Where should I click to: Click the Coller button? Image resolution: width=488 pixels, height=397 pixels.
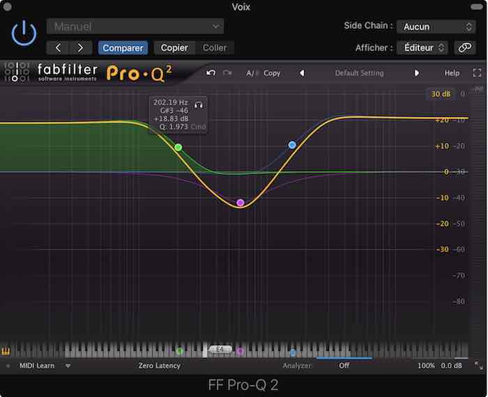coord(215,48)
